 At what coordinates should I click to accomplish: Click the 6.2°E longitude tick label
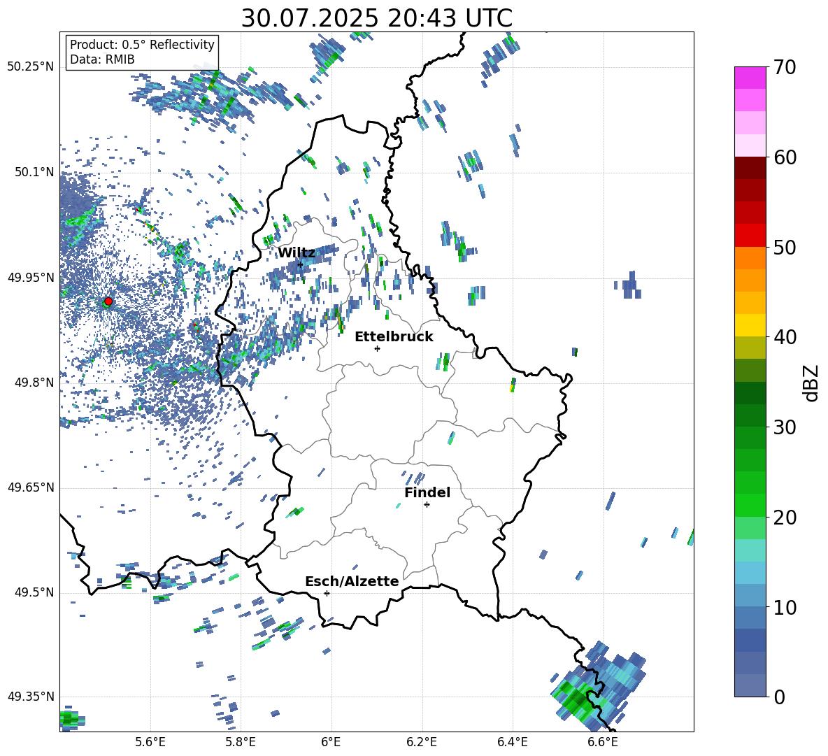click(422, 742)
